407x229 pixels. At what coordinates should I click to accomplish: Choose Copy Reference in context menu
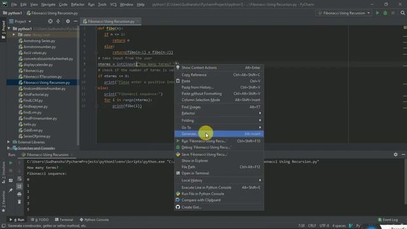[x=219, y=75]
